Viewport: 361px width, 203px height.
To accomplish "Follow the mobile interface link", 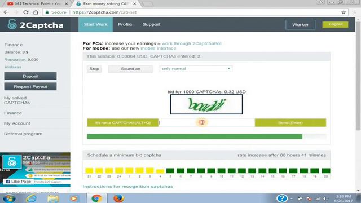I will (x=159, y=48).
